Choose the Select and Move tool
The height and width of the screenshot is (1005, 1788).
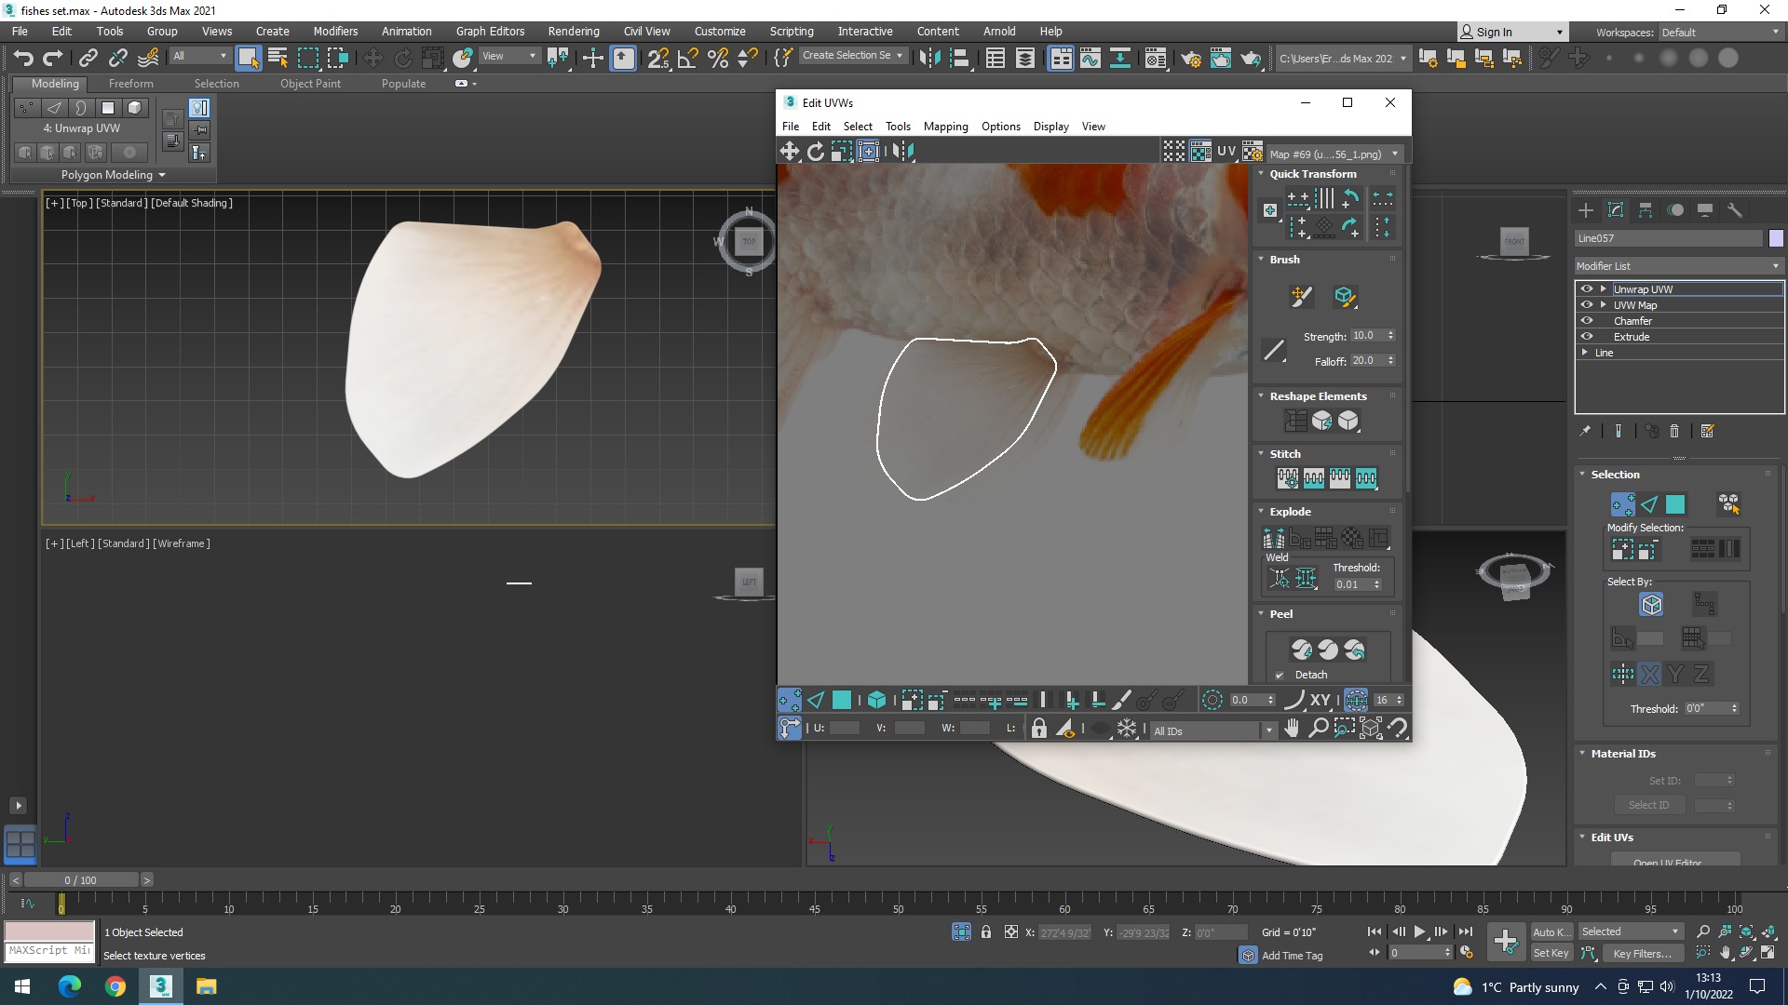click(372, 58)
